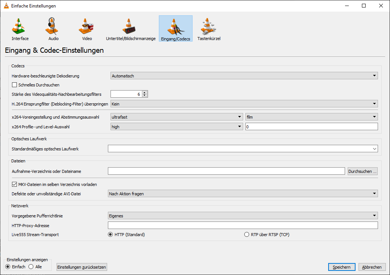Click the Speichern button

(x=341, y=267)
